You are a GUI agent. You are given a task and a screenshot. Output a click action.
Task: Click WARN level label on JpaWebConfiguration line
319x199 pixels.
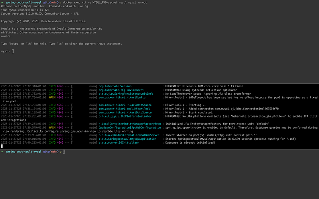click(x=52, y=127)
